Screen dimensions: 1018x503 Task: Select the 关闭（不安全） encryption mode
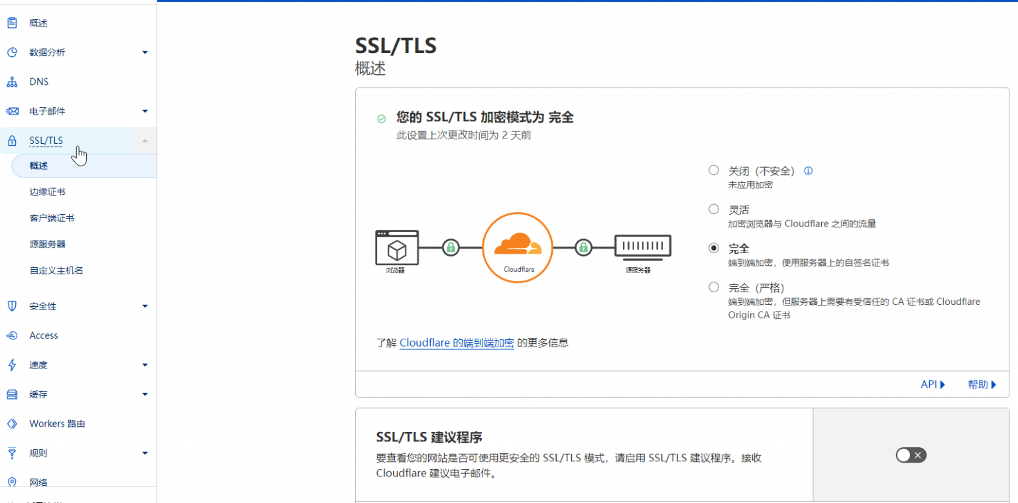[714, 170]
